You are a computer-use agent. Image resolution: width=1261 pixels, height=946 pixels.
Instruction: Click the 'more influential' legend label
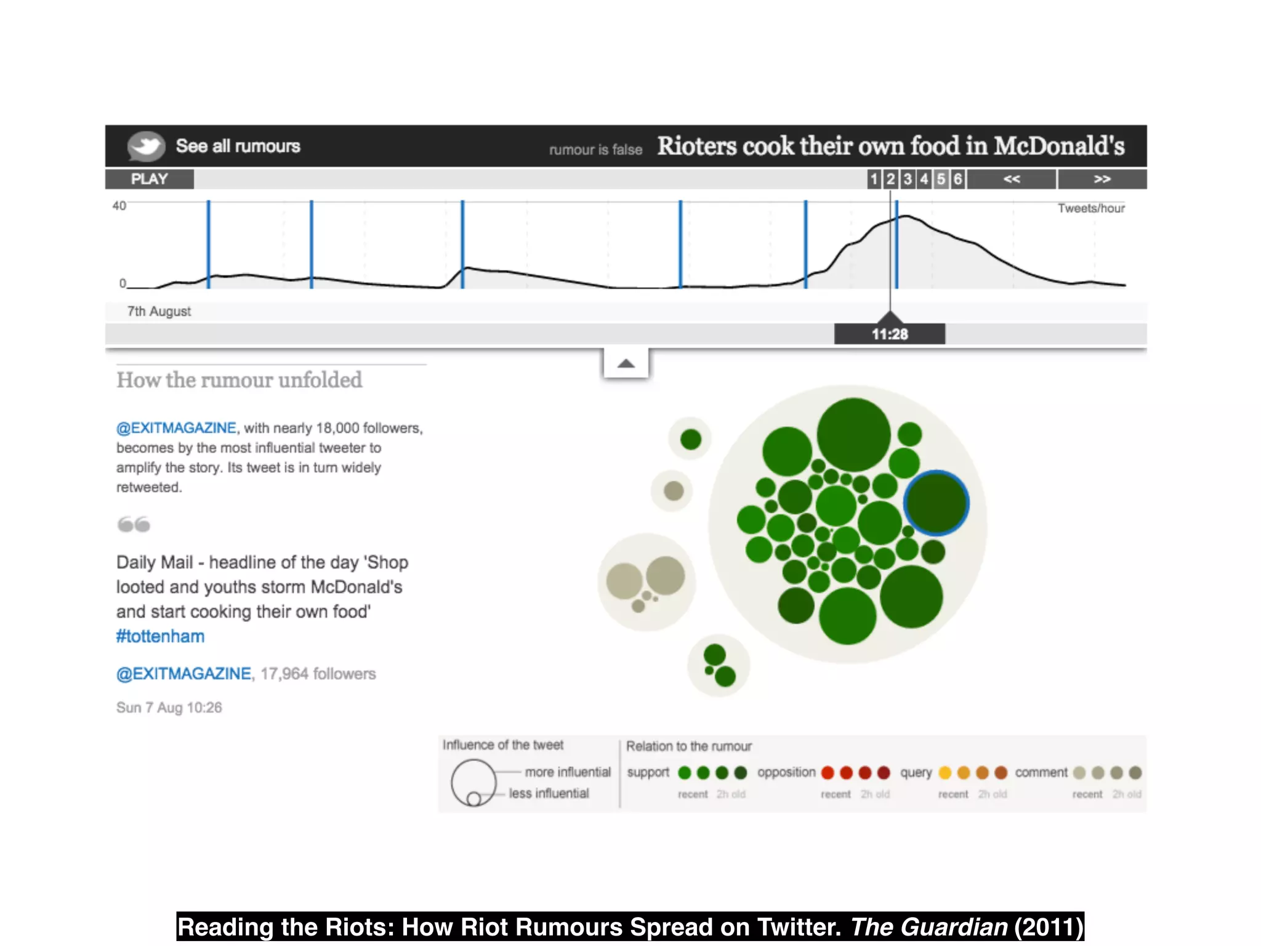tap(568, 772)
